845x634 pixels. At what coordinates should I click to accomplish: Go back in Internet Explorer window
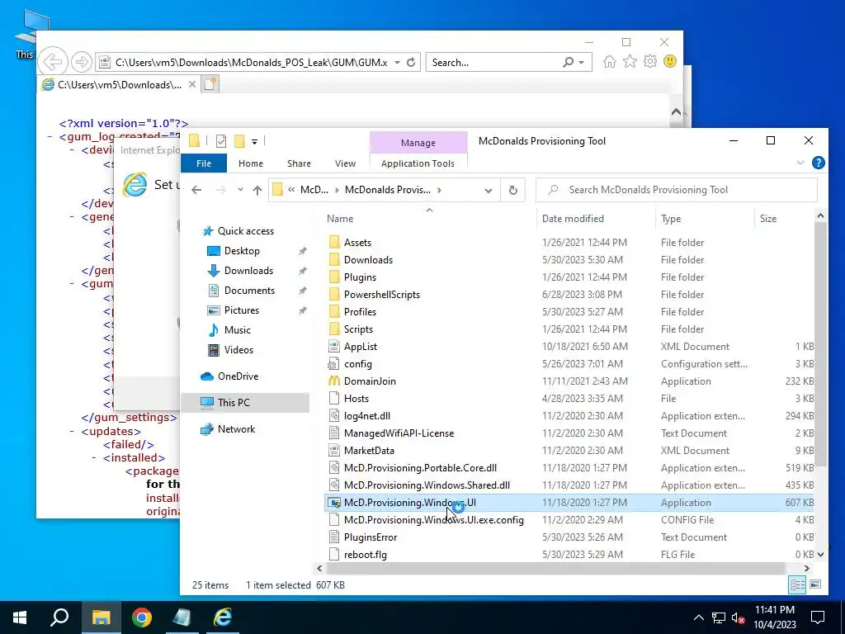pyautogui.click(x=53, y=62)
